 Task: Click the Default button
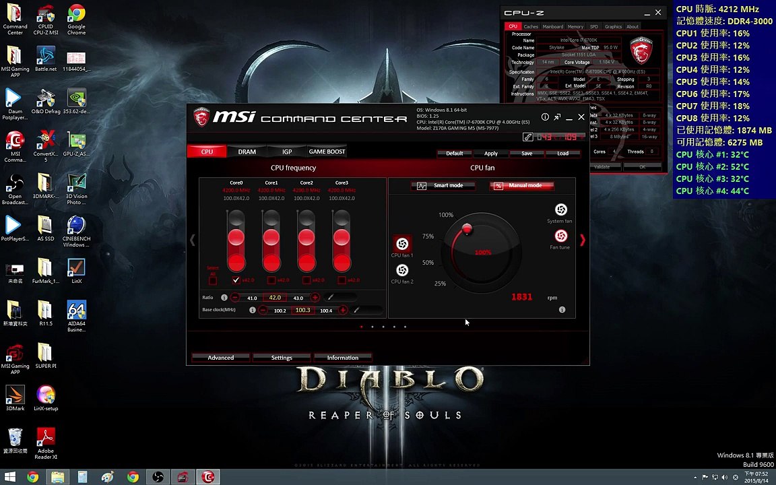pos(454,154)
